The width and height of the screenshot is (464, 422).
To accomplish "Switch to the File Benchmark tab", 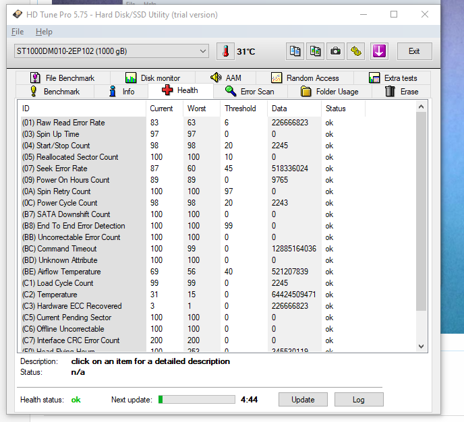I will click(x=63, y=78).
